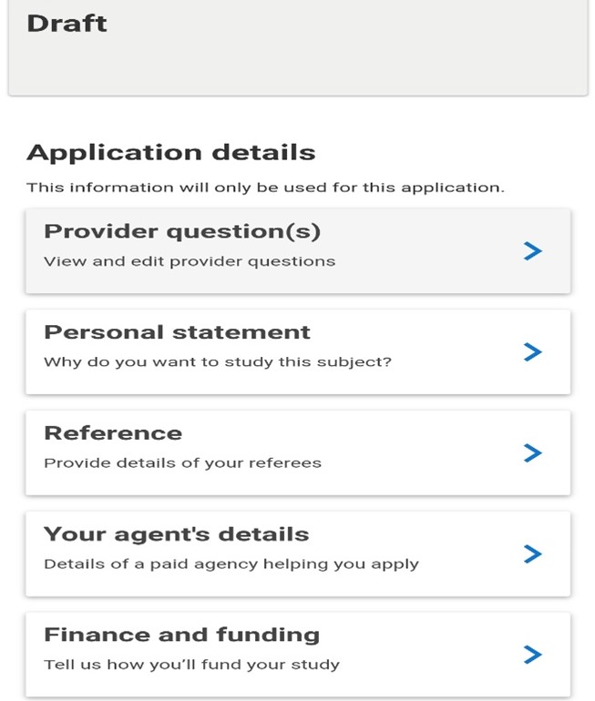Select the Reference section title
The width and height of the screenshot is (595, 701).
point(113,433)
